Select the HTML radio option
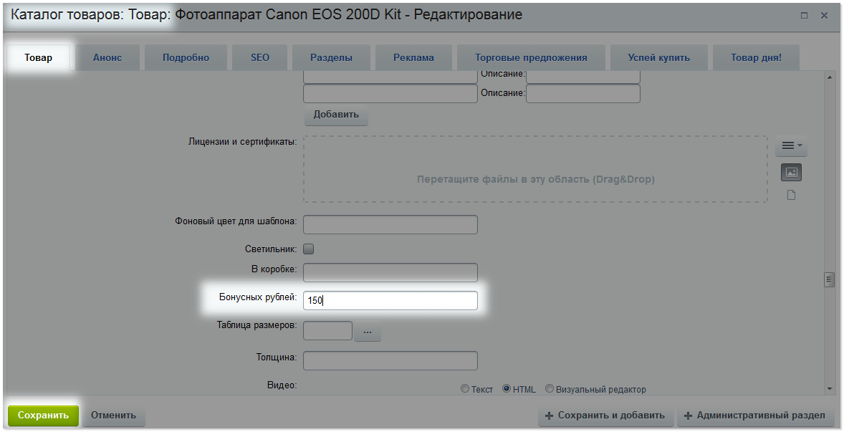844x432 pixels. [x=507, y=388]
